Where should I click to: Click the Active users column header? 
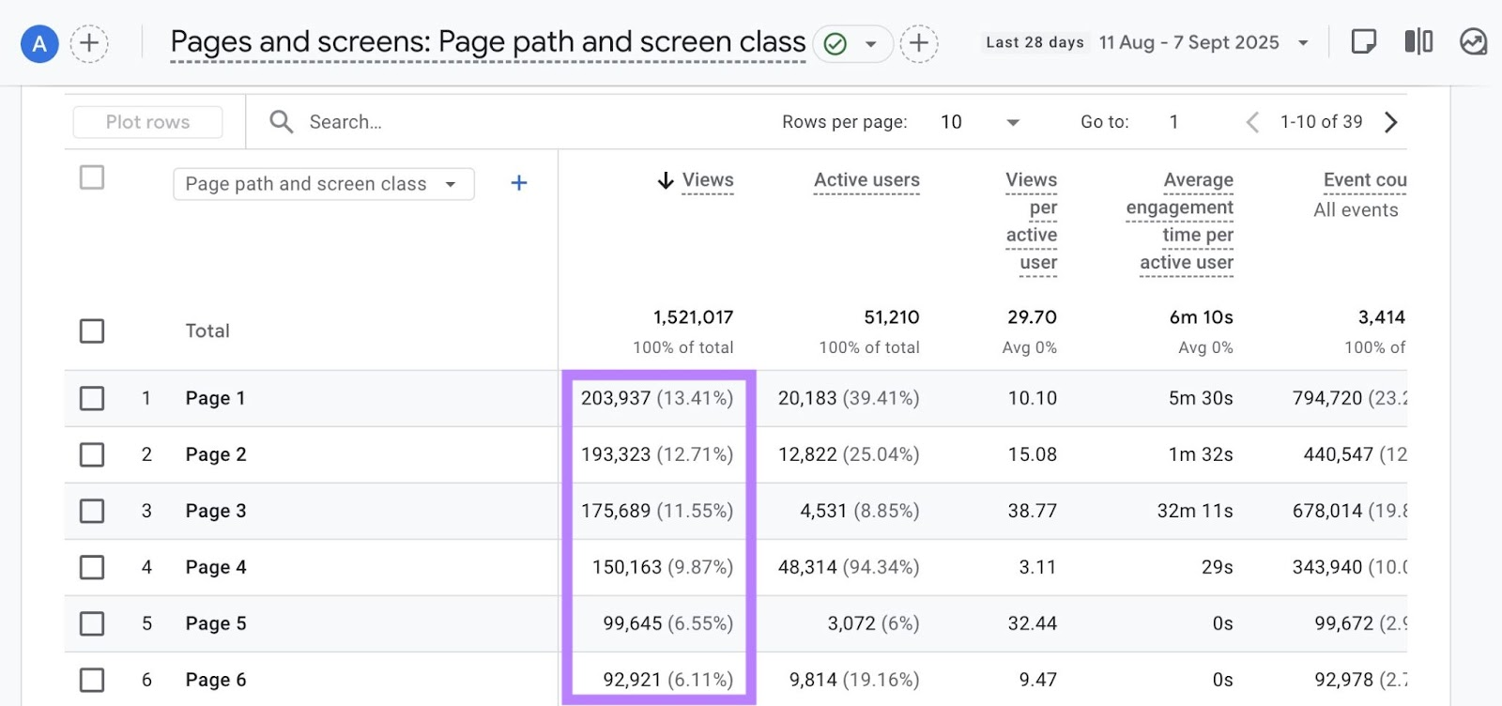pyautogui.click(x=866, y=180)
